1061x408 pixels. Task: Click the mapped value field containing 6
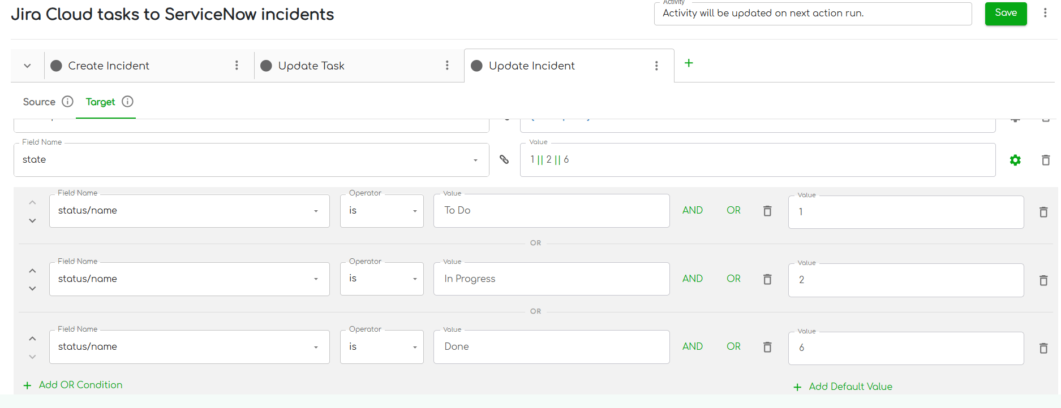click(906, 348)
